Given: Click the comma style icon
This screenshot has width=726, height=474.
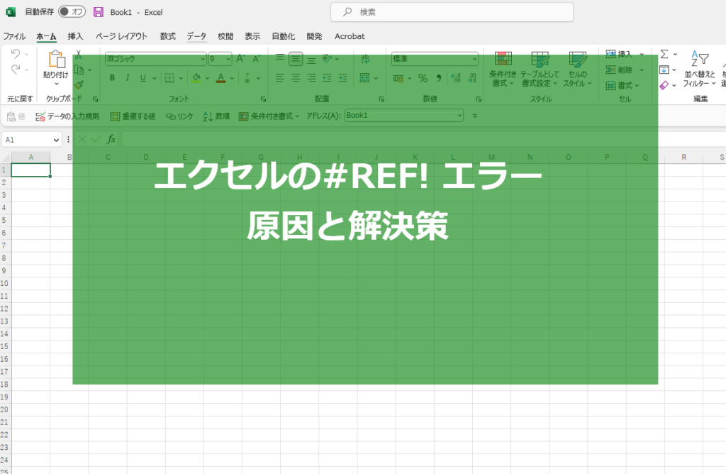Looking at the screenshot, I should [438, 78].
